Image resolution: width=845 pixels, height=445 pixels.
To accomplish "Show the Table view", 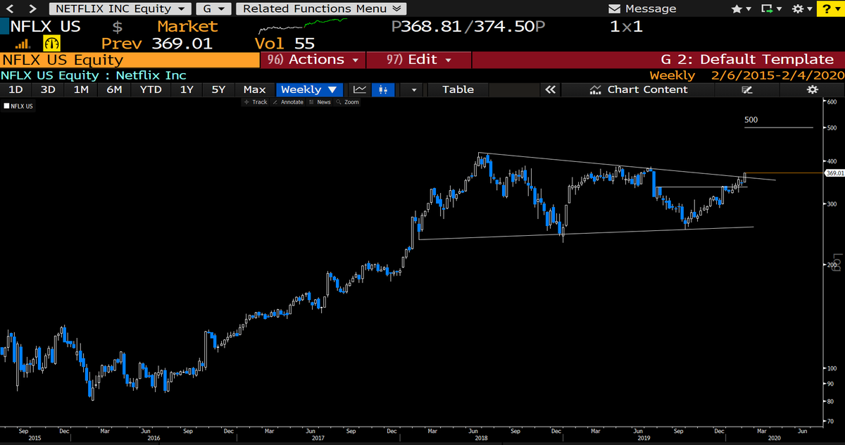I will (x=458, y=89).
